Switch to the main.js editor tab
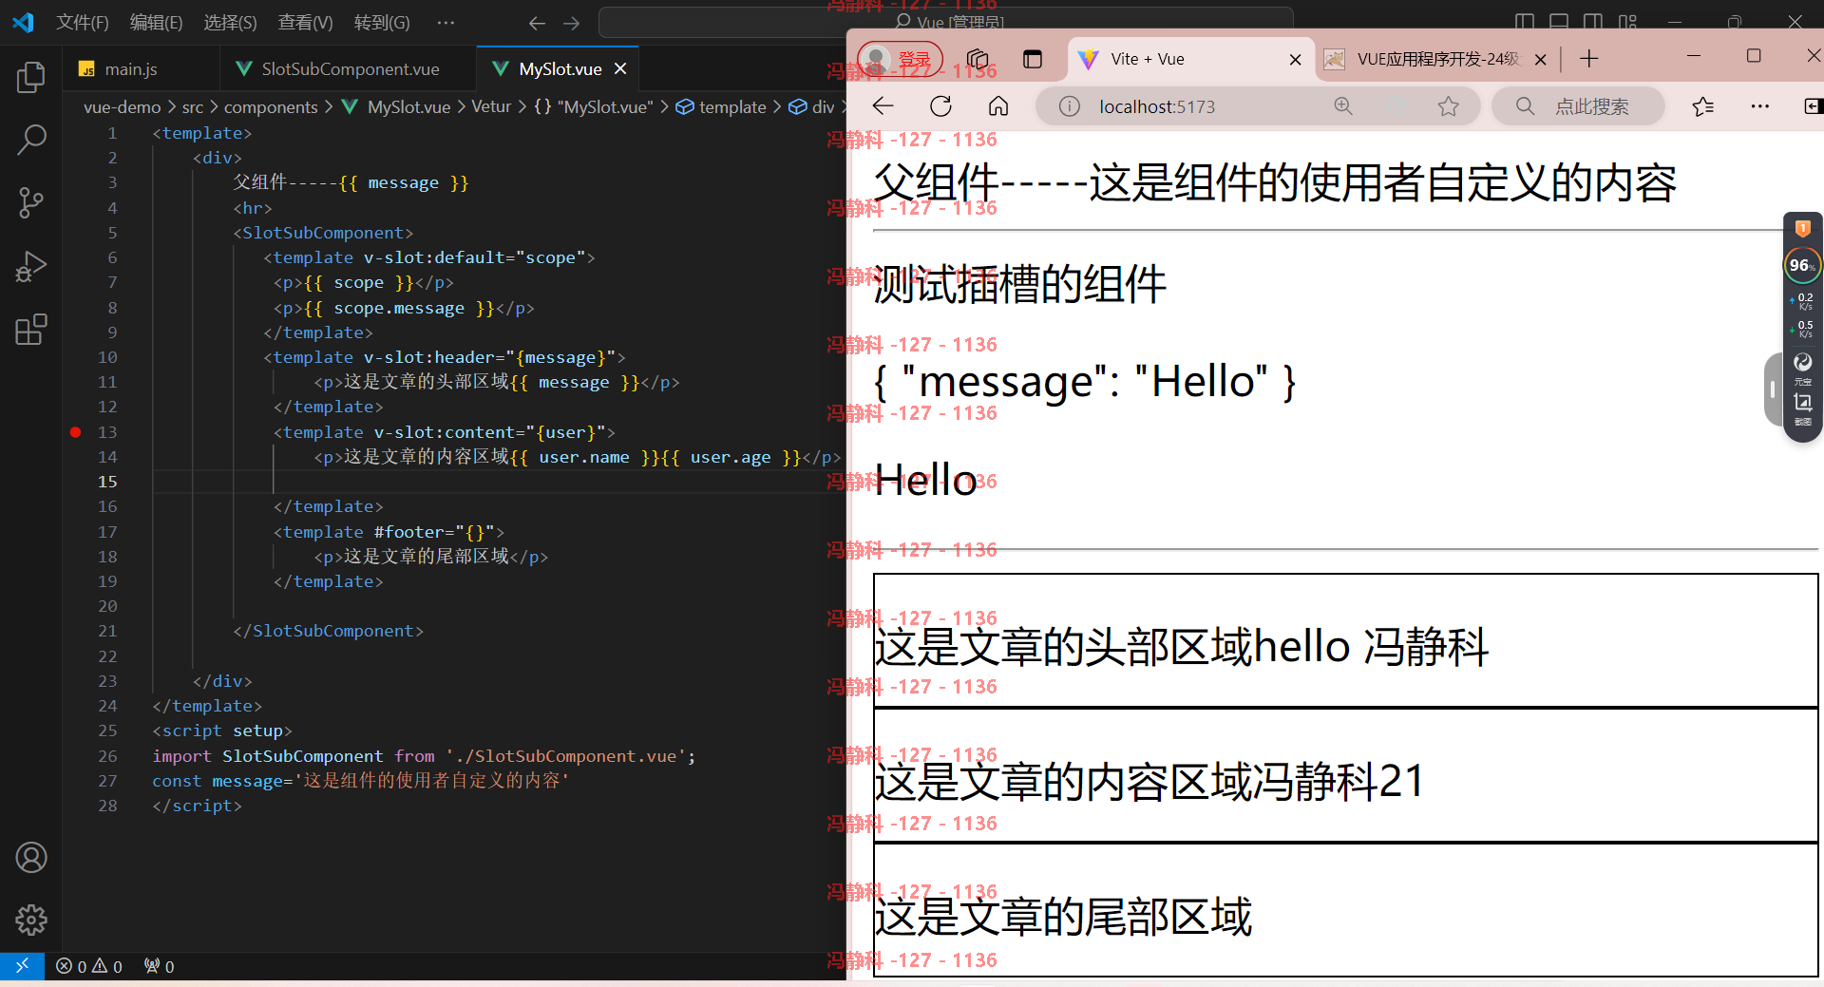This screenshot has width=1824, height=987. click(x=131, y=68)
